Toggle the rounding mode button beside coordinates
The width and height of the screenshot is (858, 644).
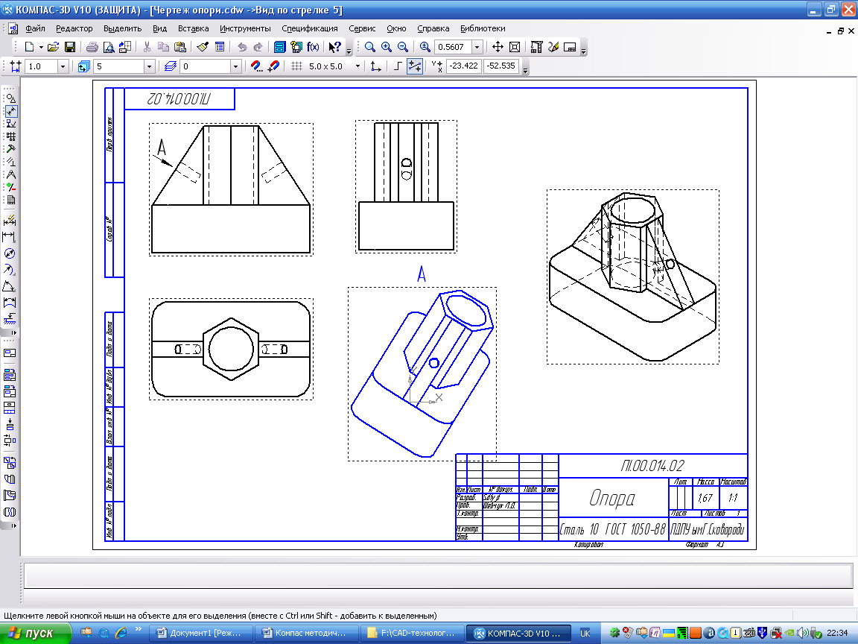(415, 66)
